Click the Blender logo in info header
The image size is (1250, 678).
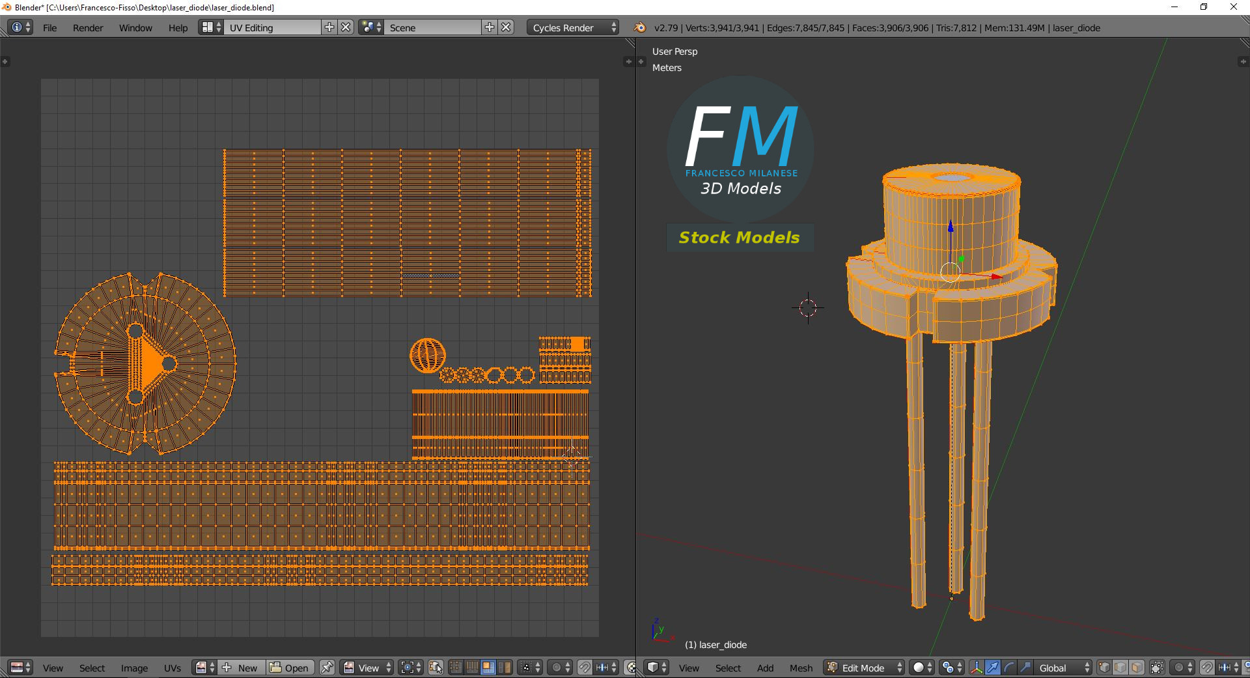[640, 27]
